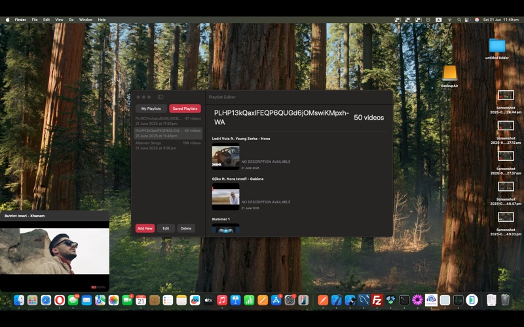Click the Butrint Imeri - Xhanem player title
Image resolution: width=524 pixels, height=327 pixels.
point(24,216)
